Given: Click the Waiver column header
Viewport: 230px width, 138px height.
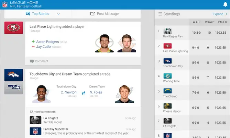Looking at the screenshot, I should pyautogui.click(x=209, y=22).
